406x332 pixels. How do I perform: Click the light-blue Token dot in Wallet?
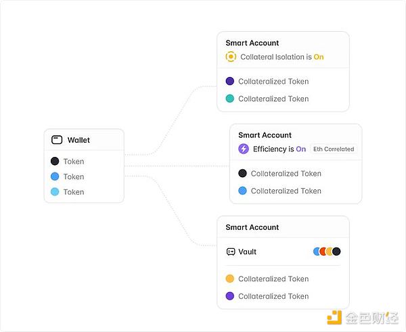pyautogui.click(x=55, y=192)
